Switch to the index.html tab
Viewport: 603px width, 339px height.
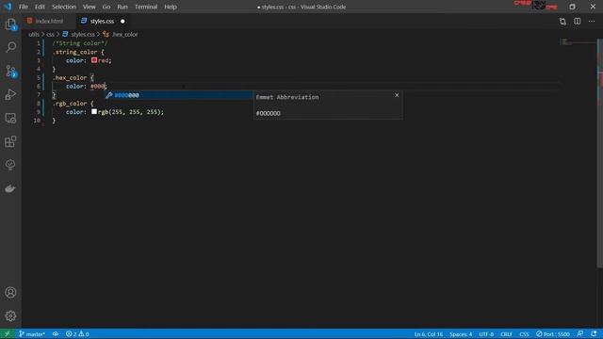click(49, 21)
